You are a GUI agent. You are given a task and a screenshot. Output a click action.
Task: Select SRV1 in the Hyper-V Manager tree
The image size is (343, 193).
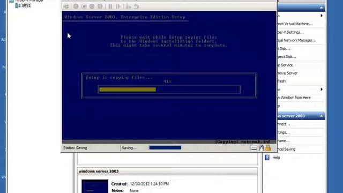coord(26,5)
